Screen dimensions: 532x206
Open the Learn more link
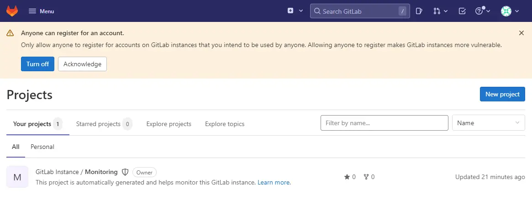[x=274, y=183]
